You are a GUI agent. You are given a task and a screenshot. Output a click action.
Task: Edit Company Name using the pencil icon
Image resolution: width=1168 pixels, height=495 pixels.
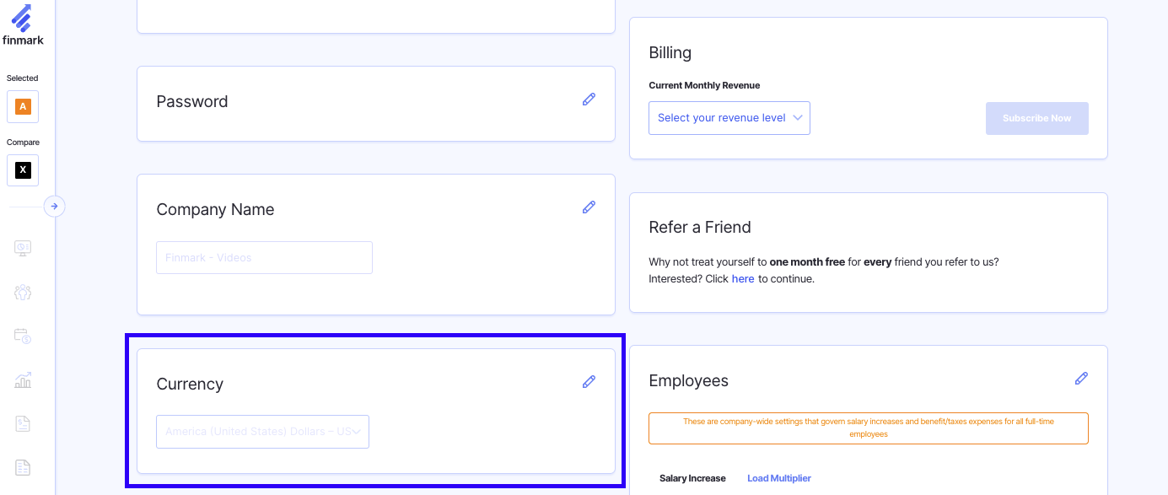pos(589,207)
